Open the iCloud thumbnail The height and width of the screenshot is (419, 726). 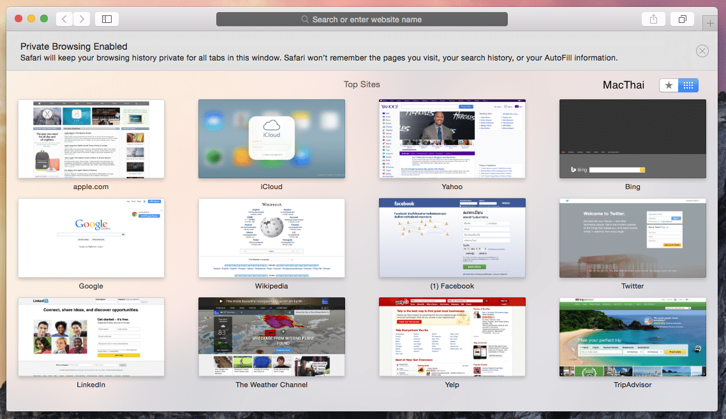(x=272, y=139)
